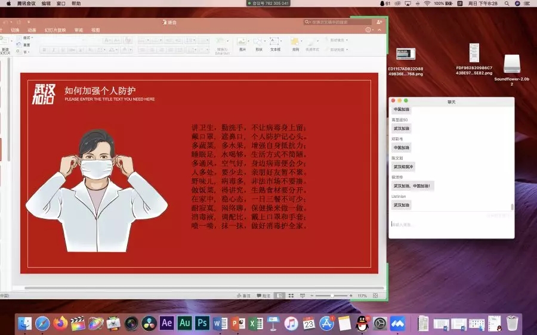Click the 重置 reset slide button

[x=26, y=45]
